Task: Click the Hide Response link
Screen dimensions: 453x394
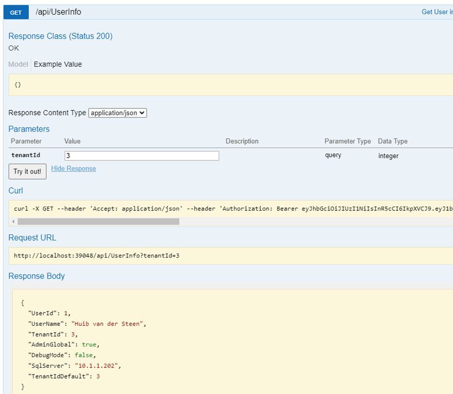Action: pos(74,168)
